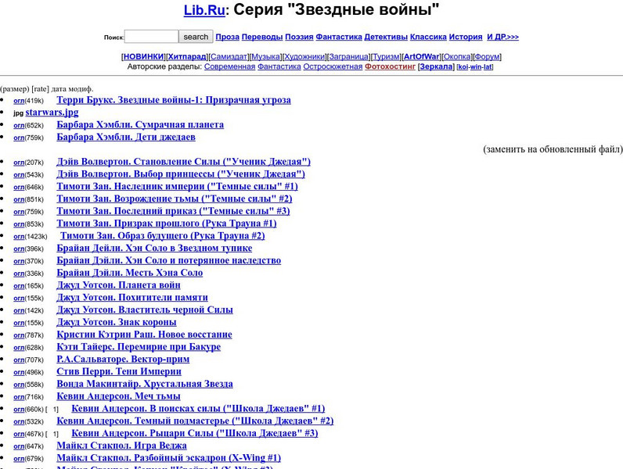Screen dimensions: 623x469
Task: Open Майкл Стакпол Игра Веджа
Action: [x=121, y=446]
